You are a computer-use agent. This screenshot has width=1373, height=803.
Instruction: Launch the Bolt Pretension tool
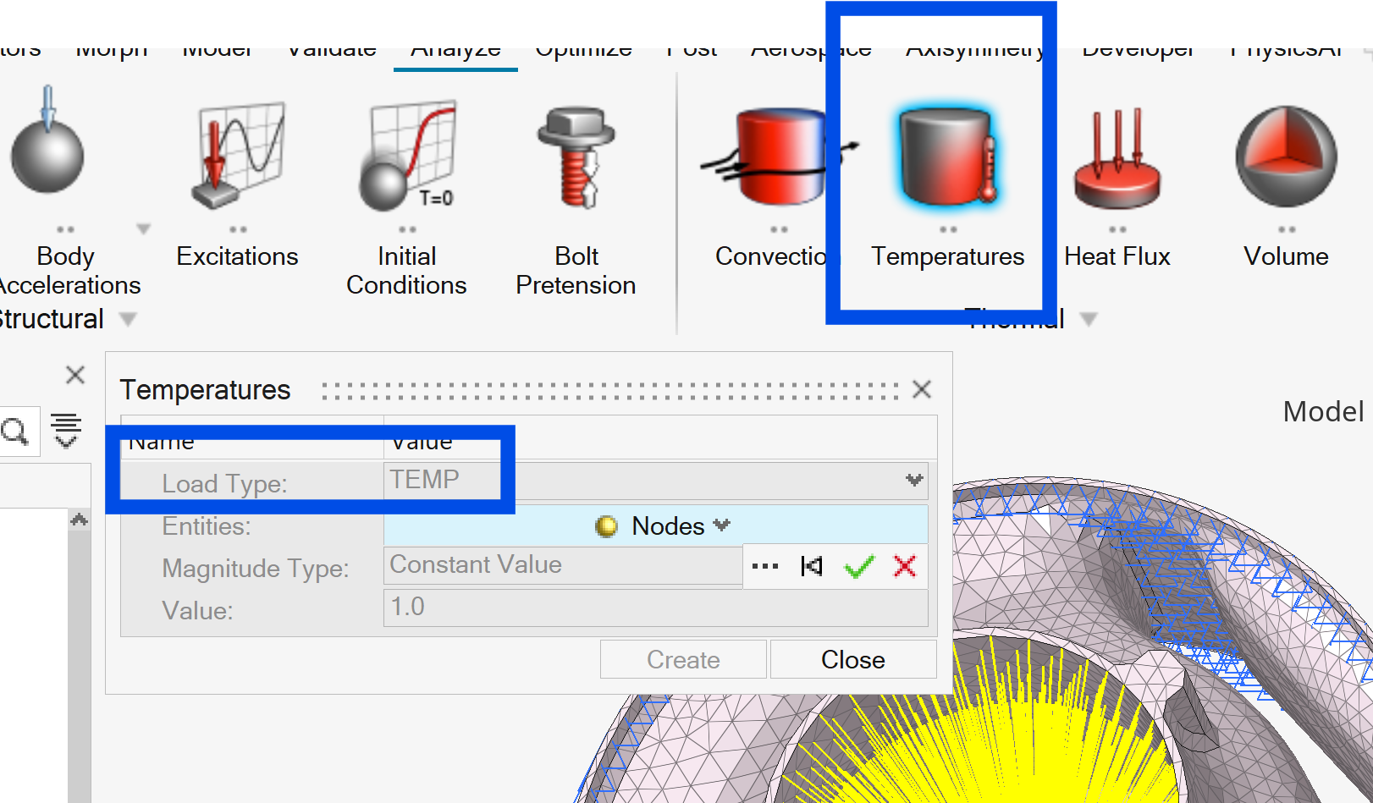(x=576, y=157)
